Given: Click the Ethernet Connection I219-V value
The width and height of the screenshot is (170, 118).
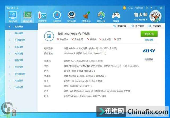Looking at the screenshot, I should 85,96.
